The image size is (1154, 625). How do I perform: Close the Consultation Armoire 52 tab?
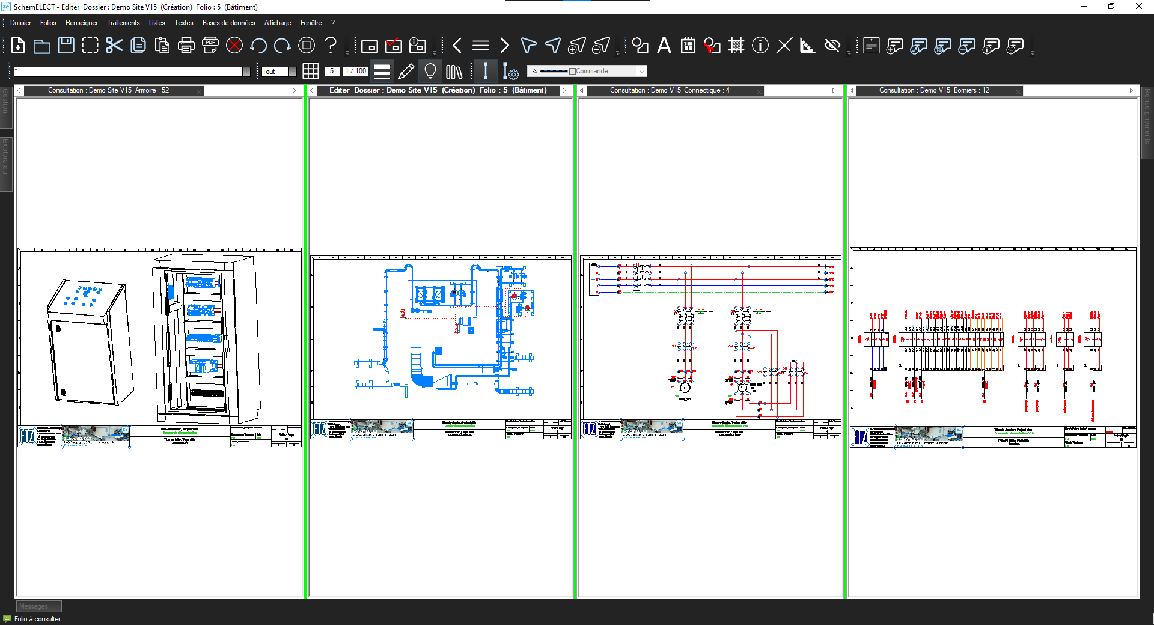(199, 91)
